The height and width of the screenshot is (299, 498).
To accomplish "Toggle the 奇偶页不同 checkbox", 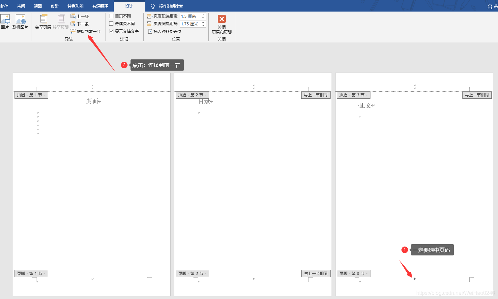I will 111,24.
